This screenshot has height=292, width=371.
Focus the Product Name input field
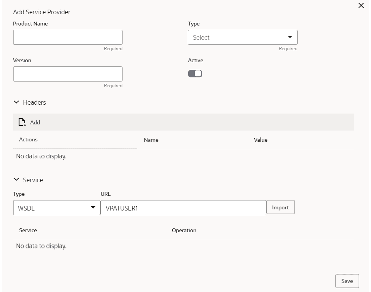tap(68, 37)
